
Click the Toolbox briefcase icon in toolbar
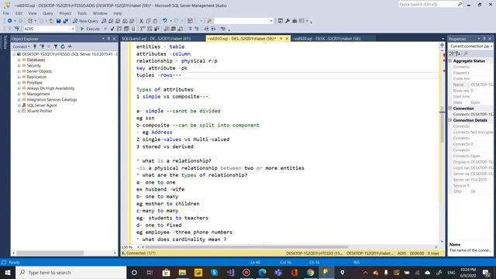click(294, 21)
